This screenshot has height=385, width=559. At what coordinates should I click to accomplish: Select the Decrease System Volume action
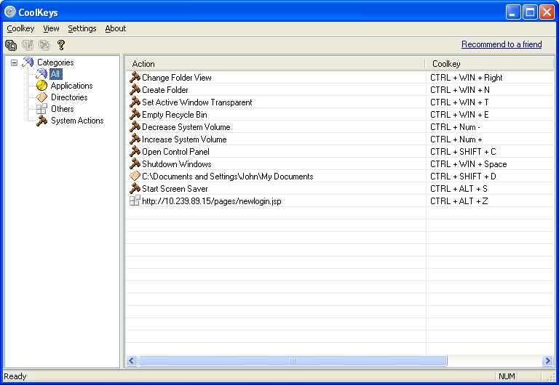[186, 127]
